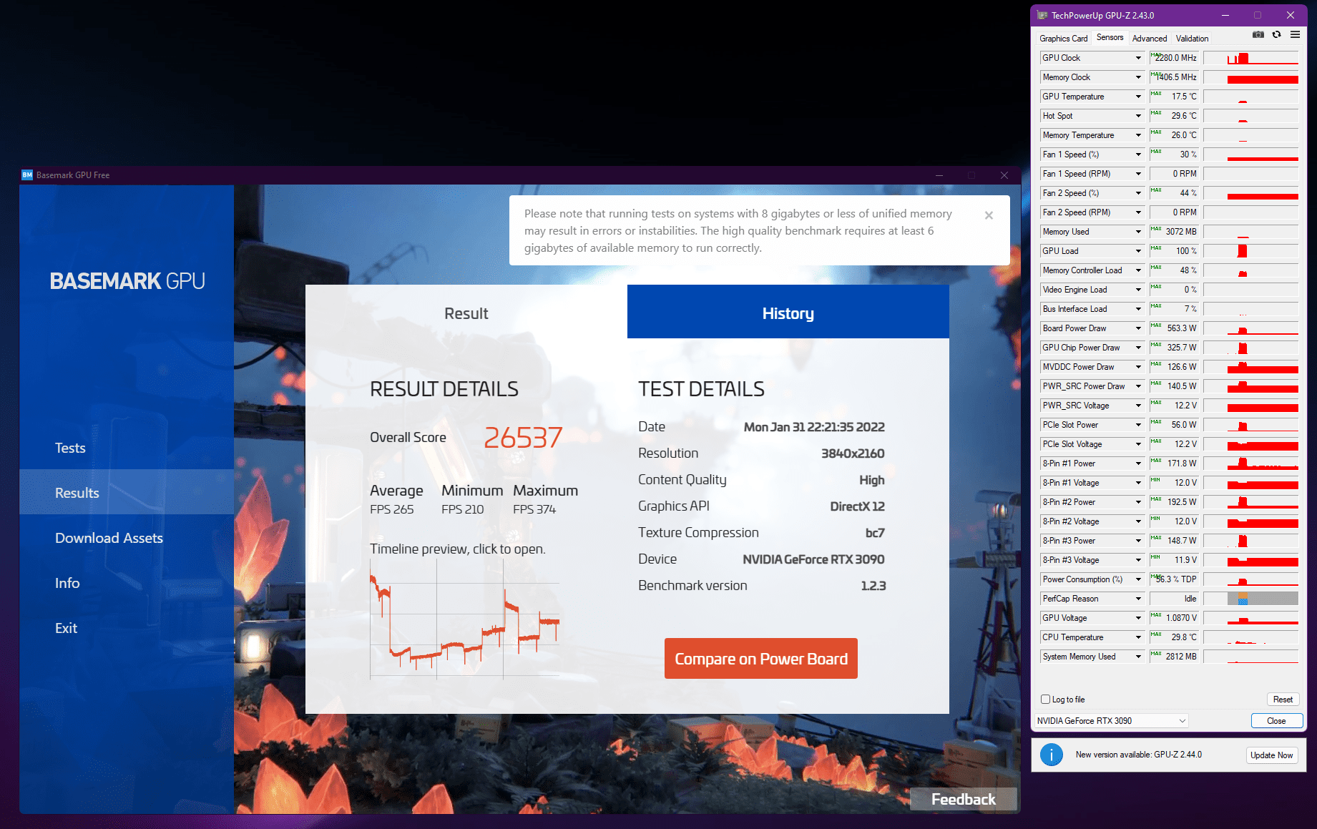Minimize the GPU-Z window
The image size is (1317, 829).
(1225, 15)
